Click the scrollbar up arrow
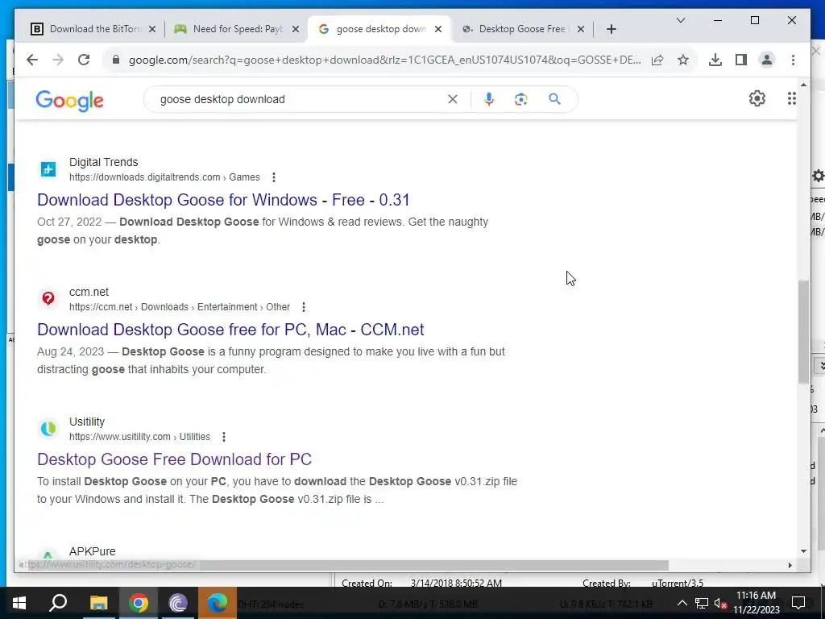 pyautogui.click(x=803, y=85)
